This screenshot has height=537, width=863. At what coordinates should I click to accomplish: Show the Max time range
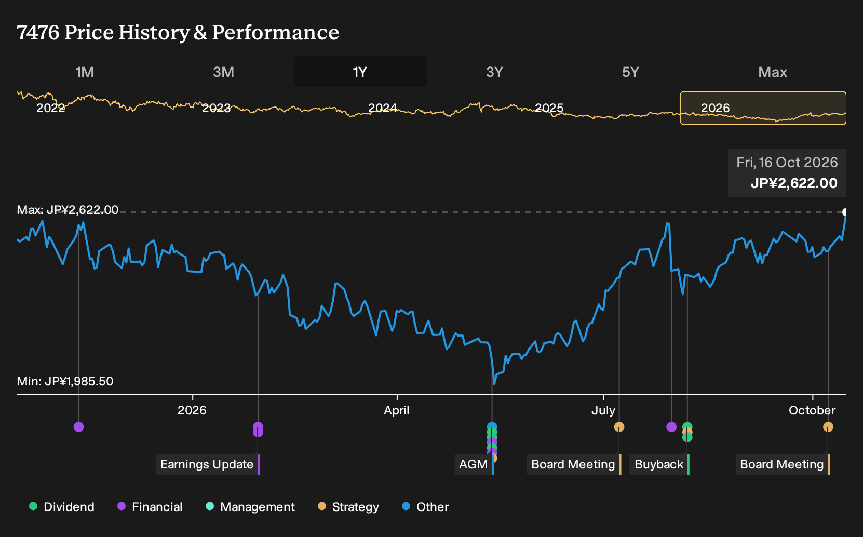pyautogui.click(x=773, y=72)
